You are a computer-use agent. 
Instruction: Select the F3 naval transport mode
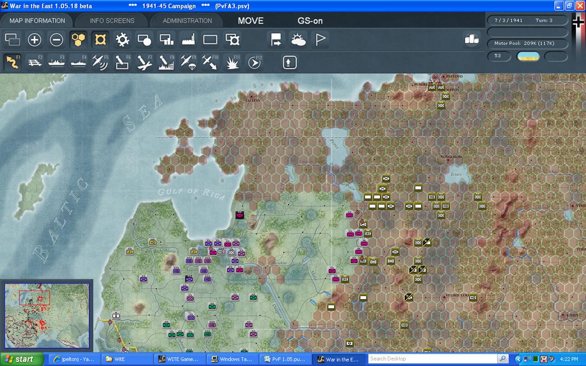[57, 62]
